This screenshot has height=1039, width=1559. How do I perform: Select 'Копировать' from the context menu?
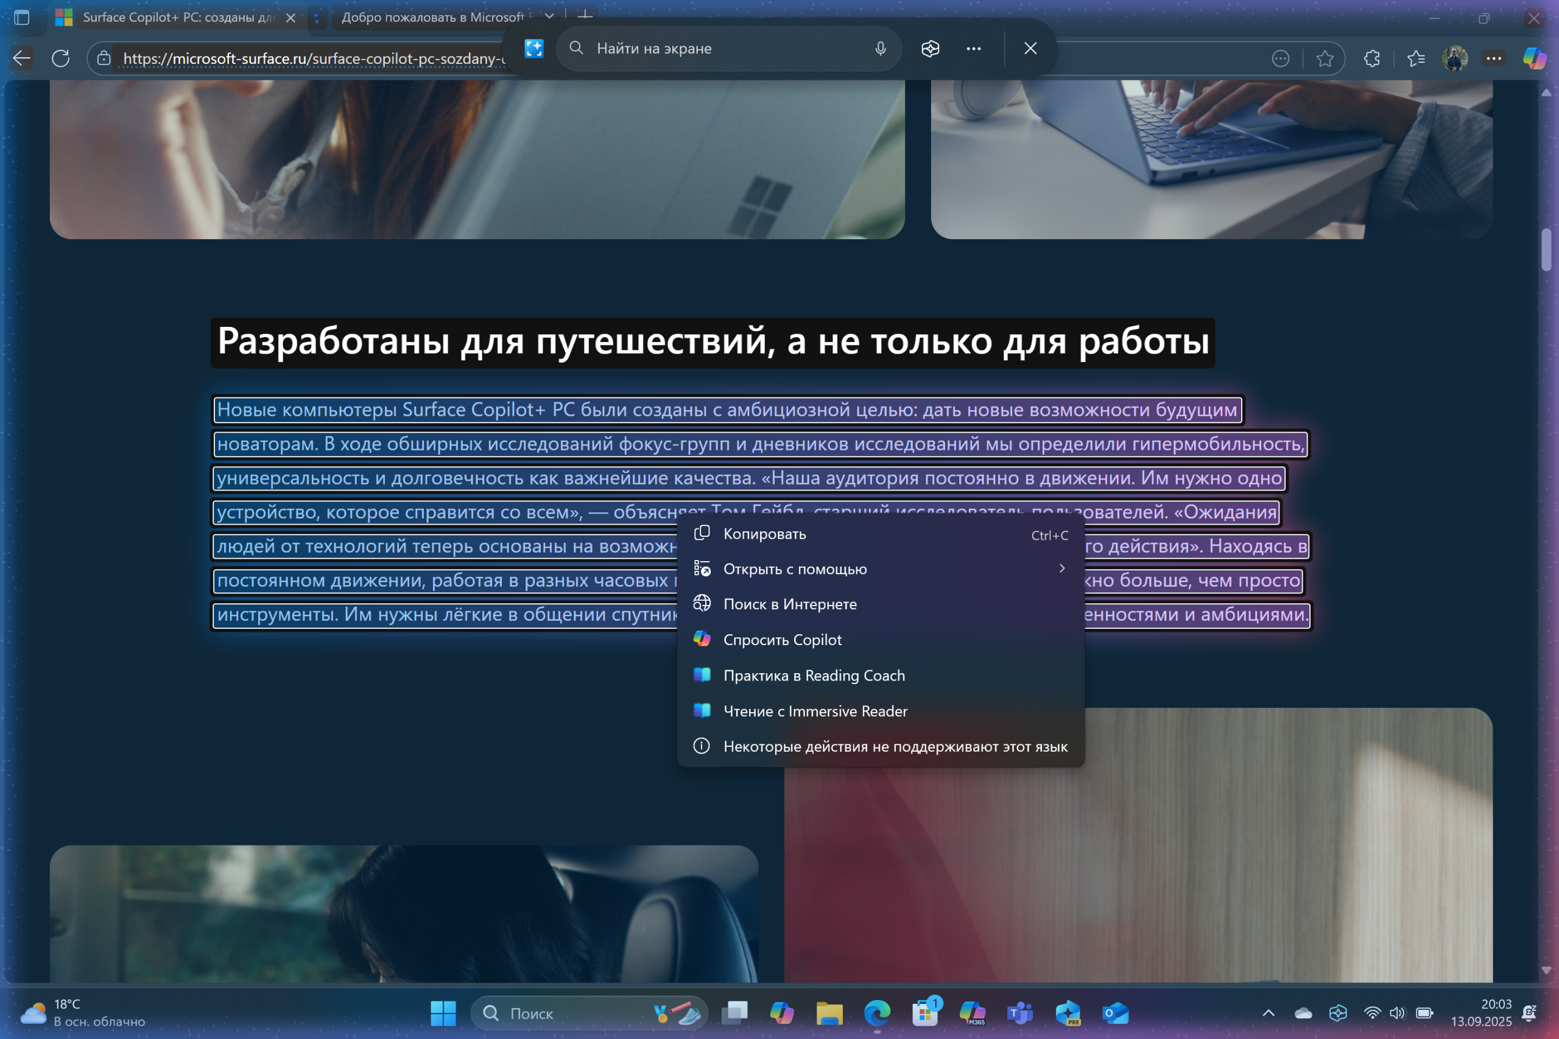(x=880, y=534)
